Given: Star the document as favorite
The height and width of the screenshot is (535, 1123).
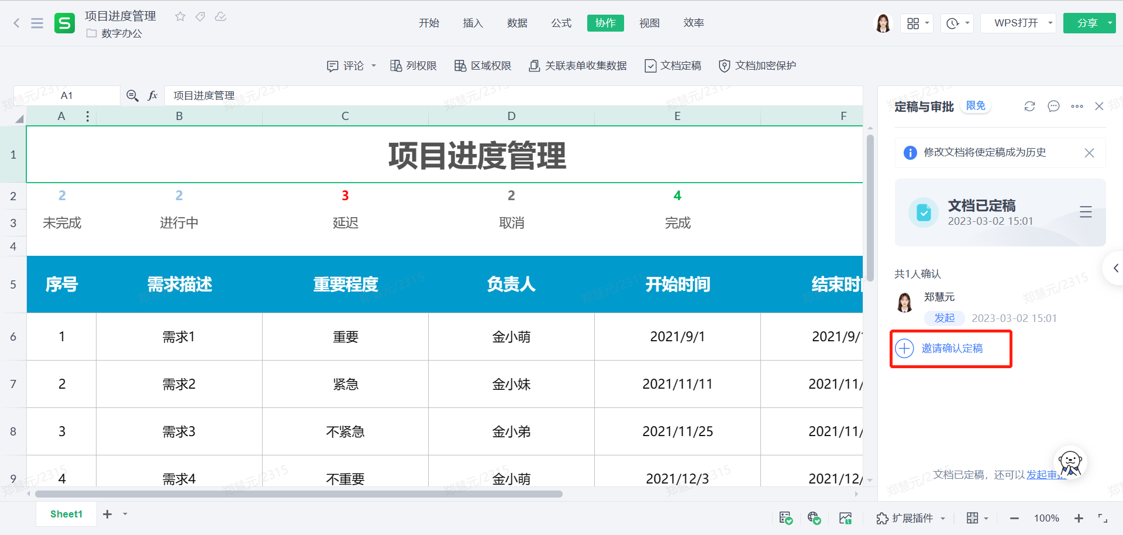Looking at the screenshot, I should coord(180,16).
